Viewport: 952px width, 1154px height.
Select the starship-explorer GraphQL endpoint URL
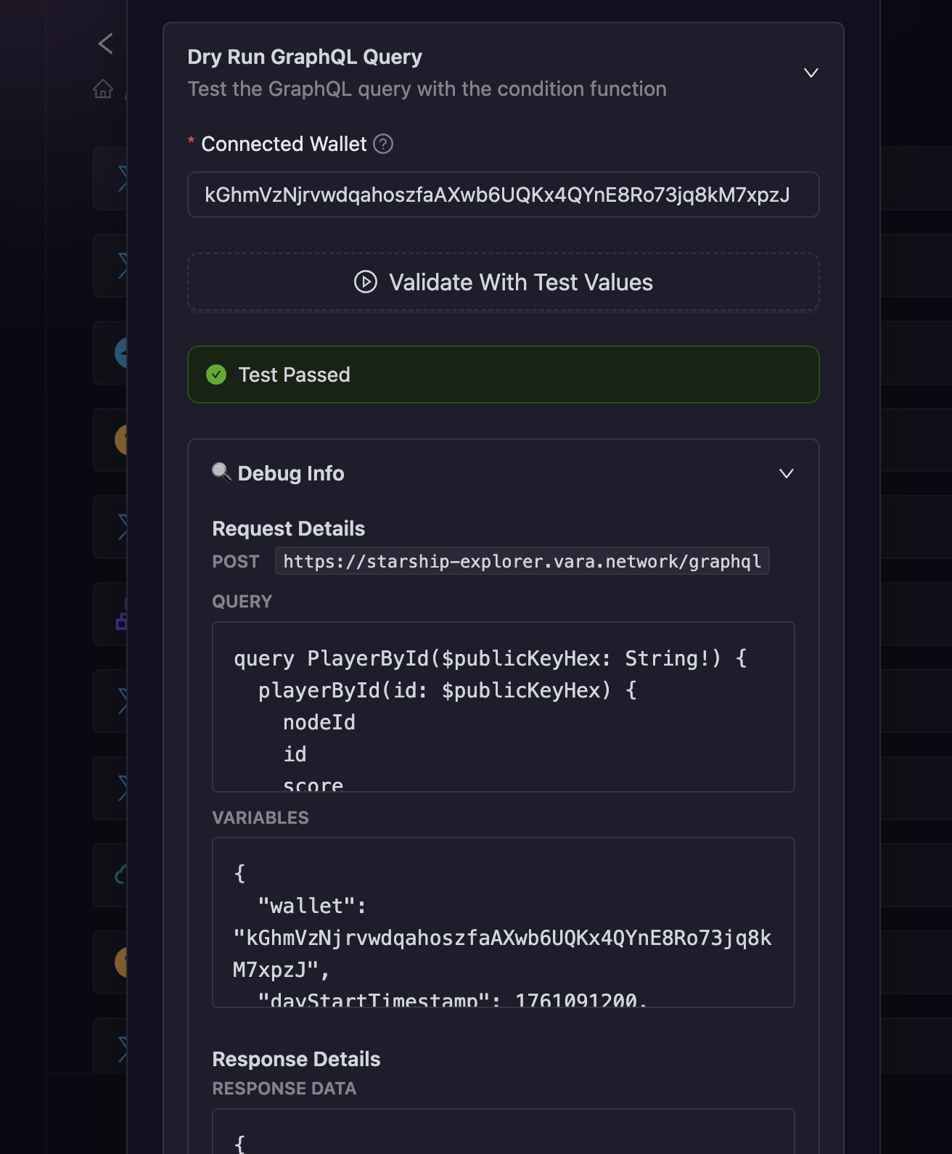522,561
